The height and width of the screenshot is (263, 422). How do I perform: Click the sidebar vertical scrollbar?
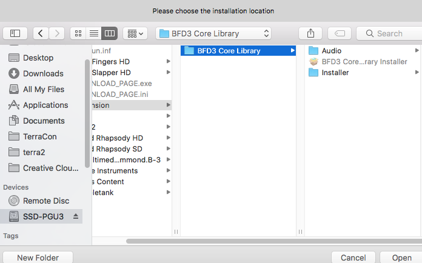point(87,114)
